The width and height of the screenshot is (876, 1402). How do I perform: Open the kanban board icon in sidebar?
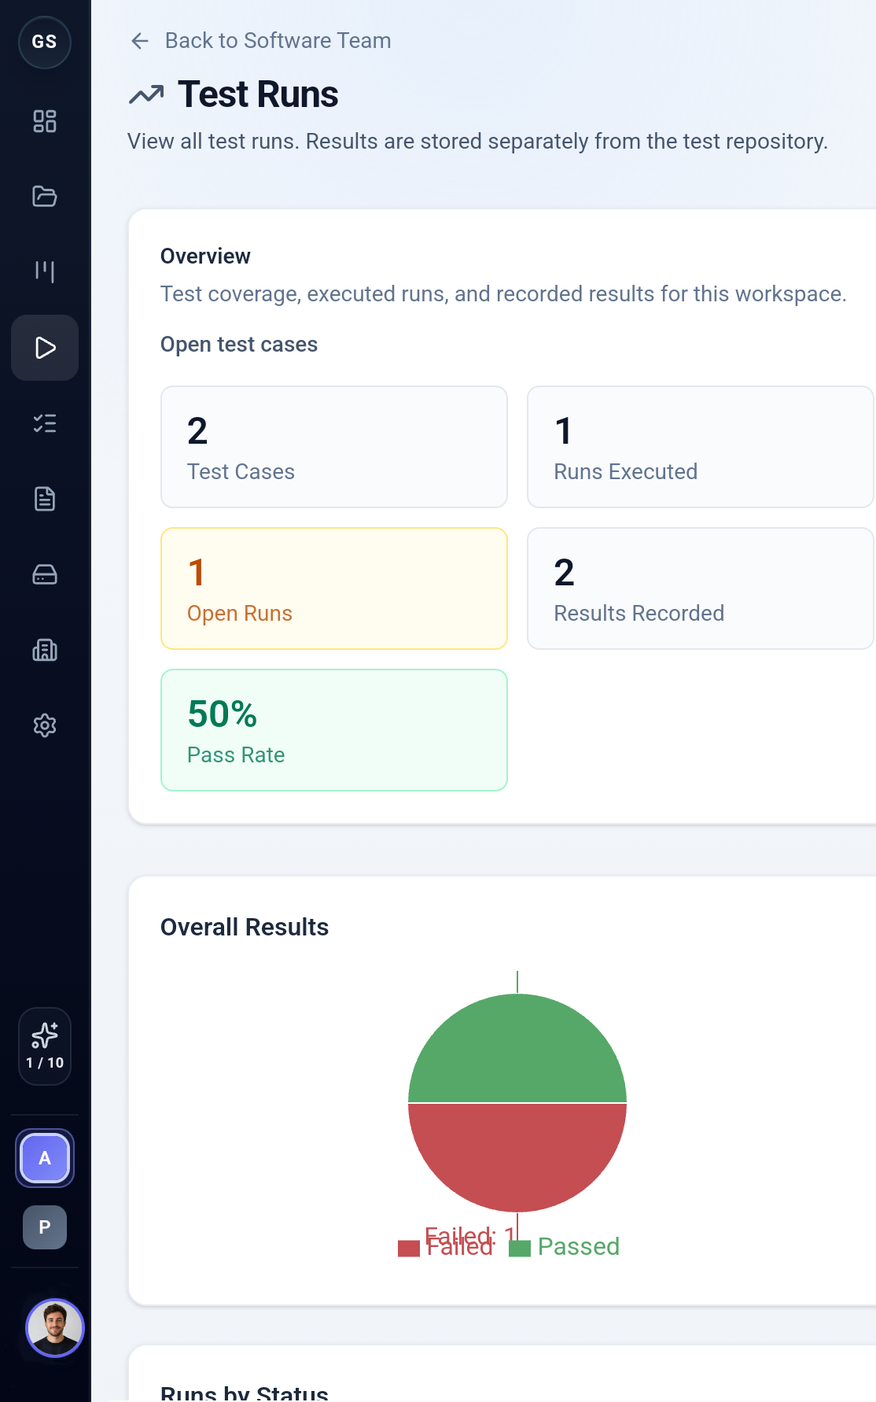click(45, 272)
